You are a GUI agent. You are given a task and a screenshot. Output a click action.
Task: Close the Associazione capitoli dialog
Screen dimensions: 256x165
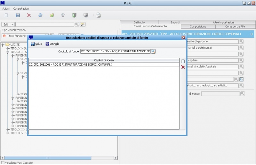coord(183,38)
